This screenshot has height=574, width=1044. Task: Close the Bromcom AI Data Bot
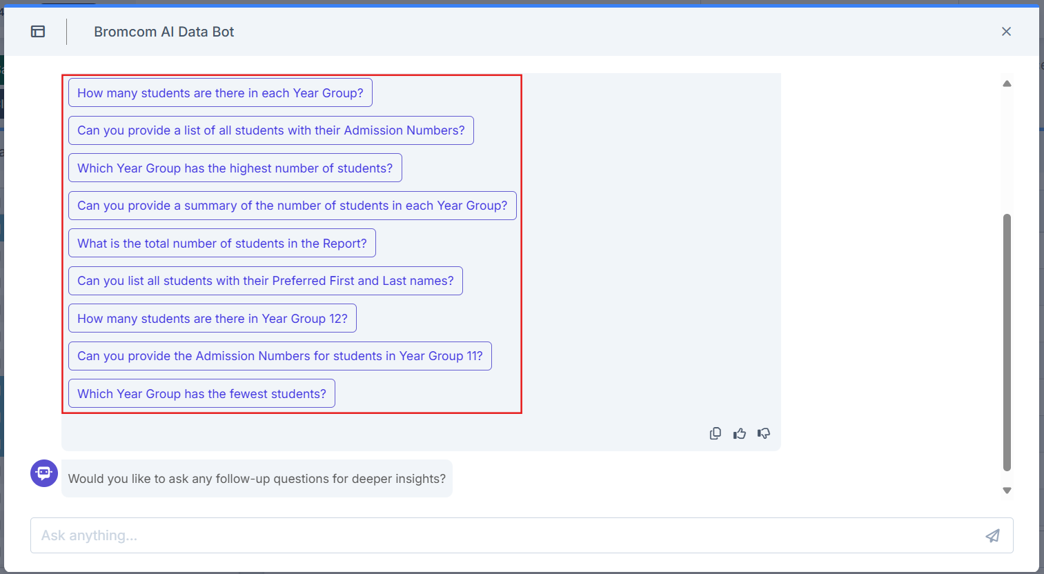[1006, 31]
